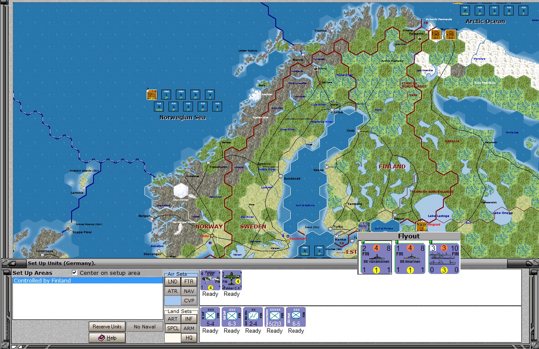Click the FINLAND country label on map

click(x=392, y=166)
